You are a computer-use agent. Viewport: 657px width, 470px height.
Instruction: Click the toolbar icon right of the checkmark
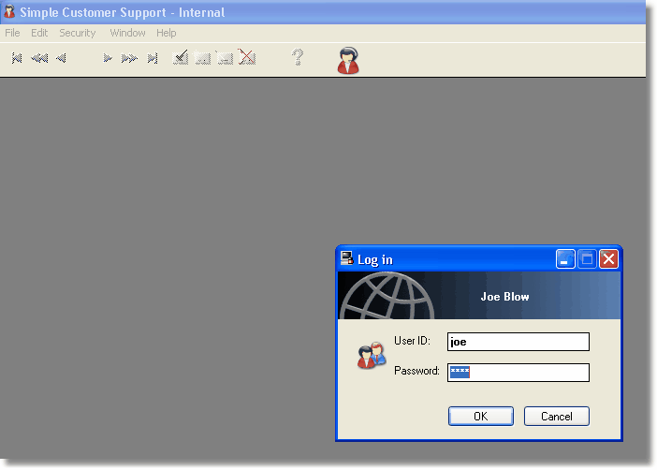[203, 58]
